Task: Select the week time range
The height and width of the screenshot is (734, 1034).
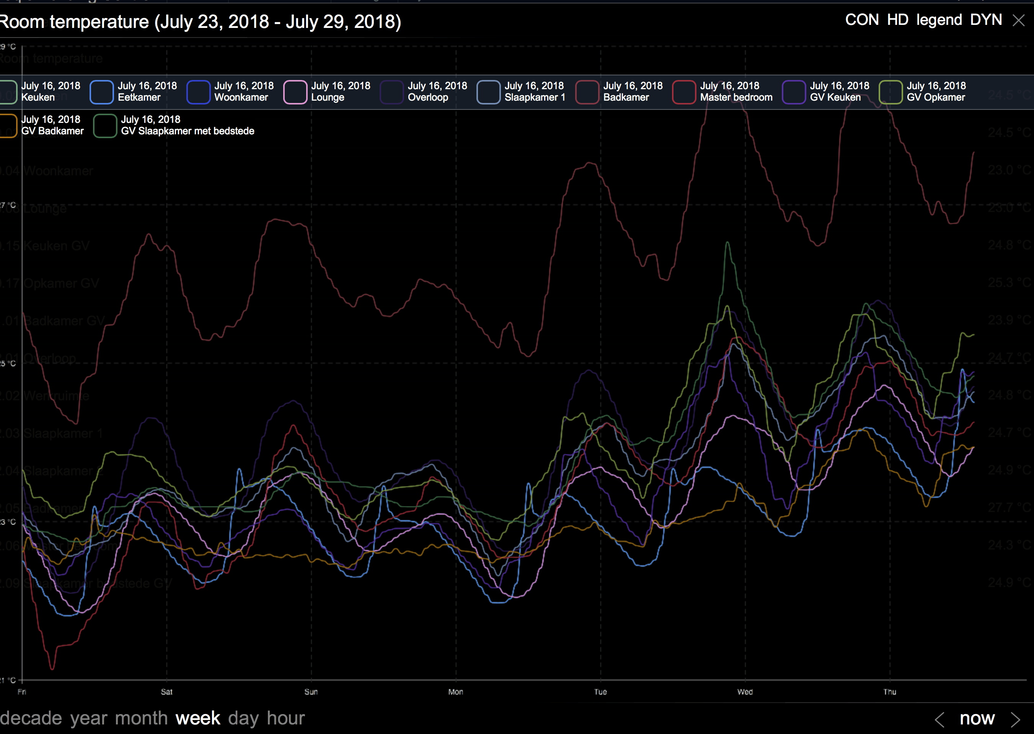Action: pyautogui.click(x=198, y=718)
